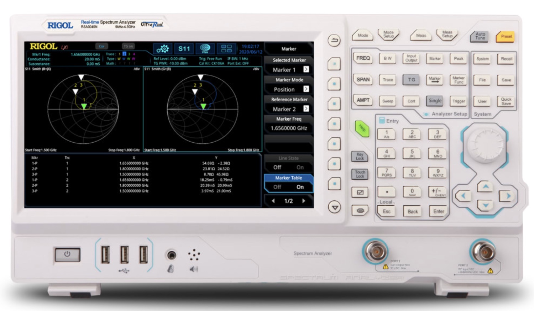This screenshot has width=534, height=311.
Task: Click the Mode Setup key
Action: point(388,35)
